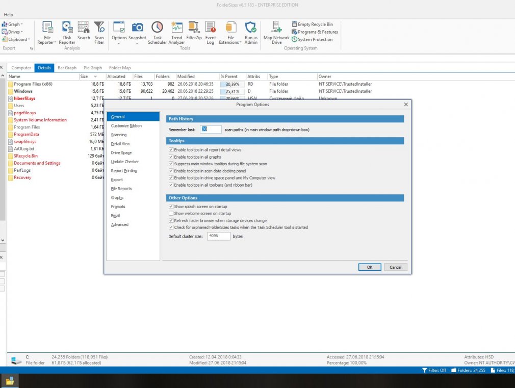Sort by the Owner column header

[x=325, y=76]
